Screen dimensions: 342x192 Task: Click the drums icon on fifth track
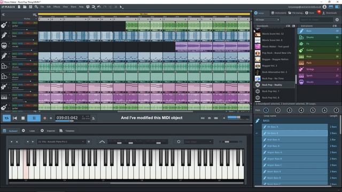(x=4, y=66)
